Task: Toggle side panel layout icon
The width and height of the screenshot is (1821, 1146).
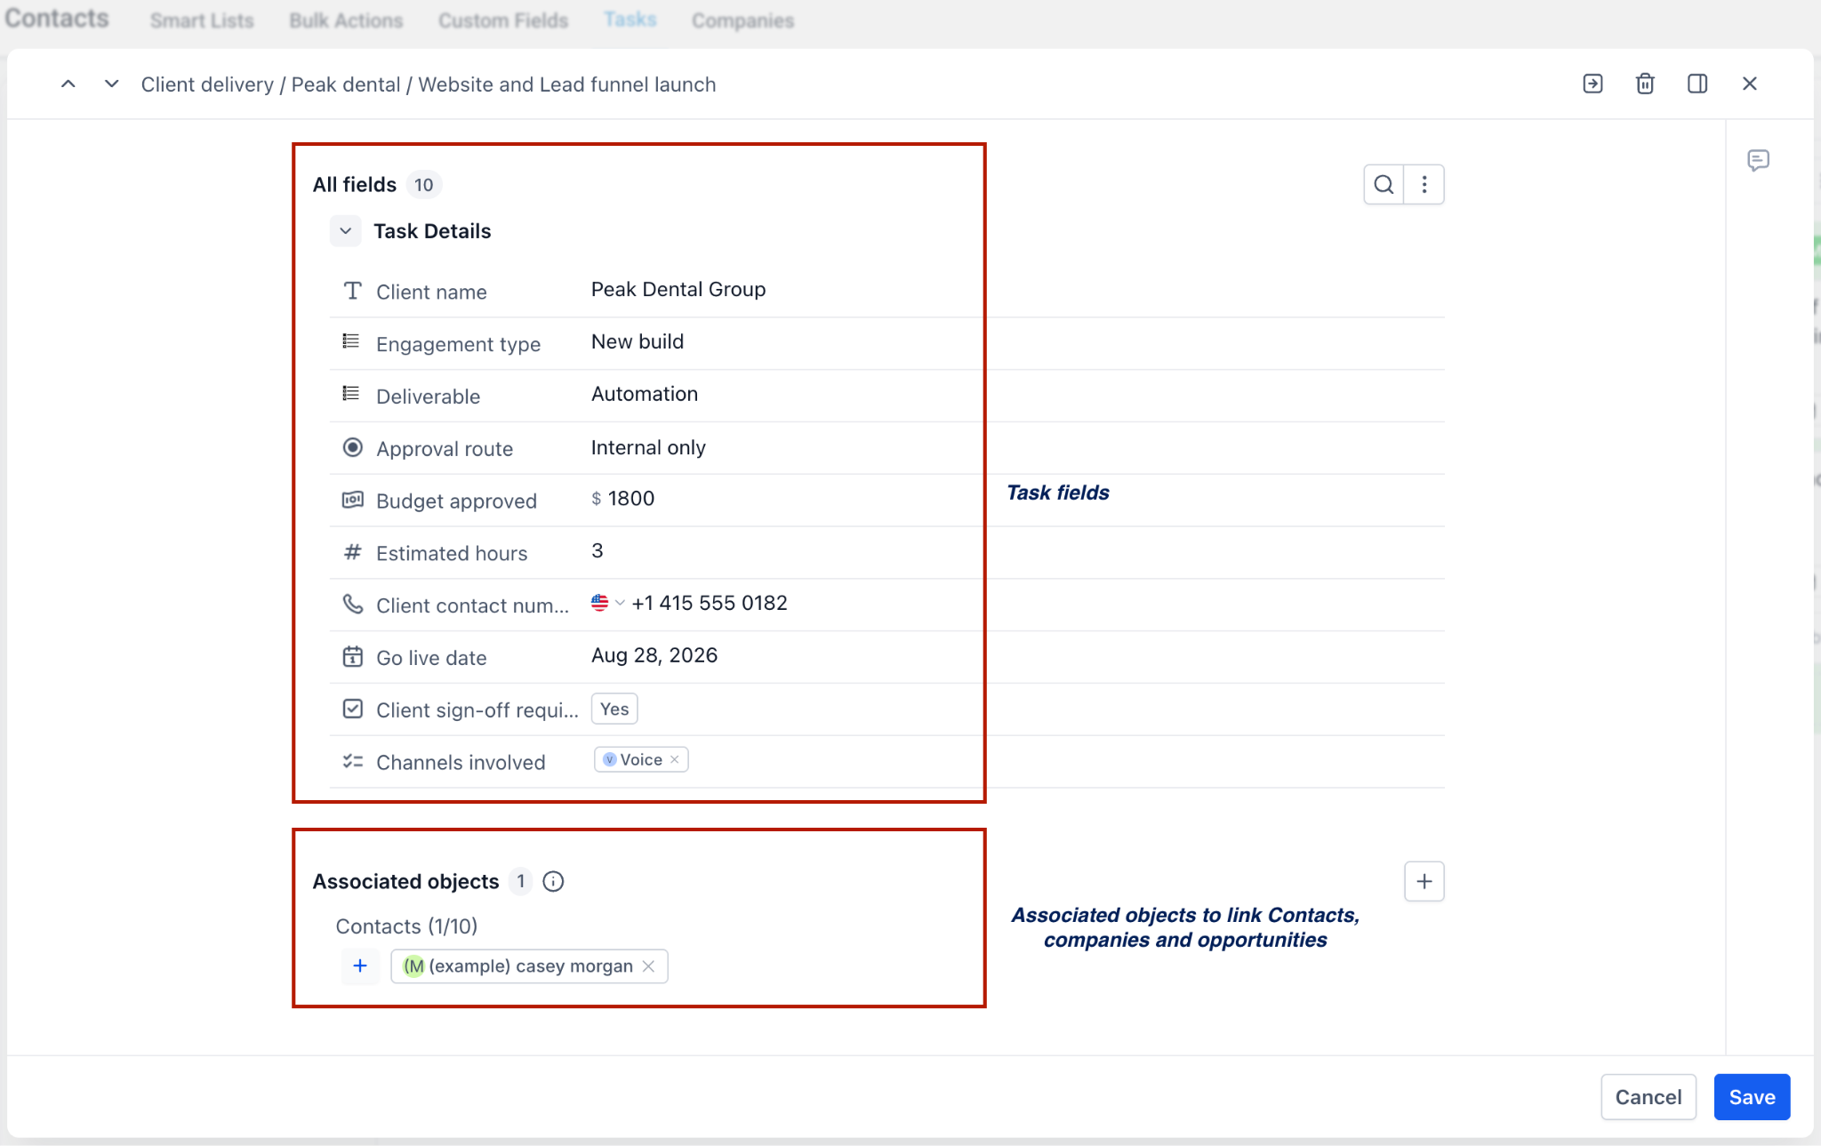Action: click(x=1697, y=84)
